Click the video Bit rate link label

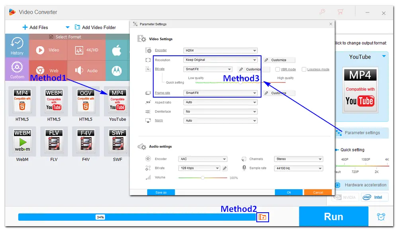coord(160,69)
